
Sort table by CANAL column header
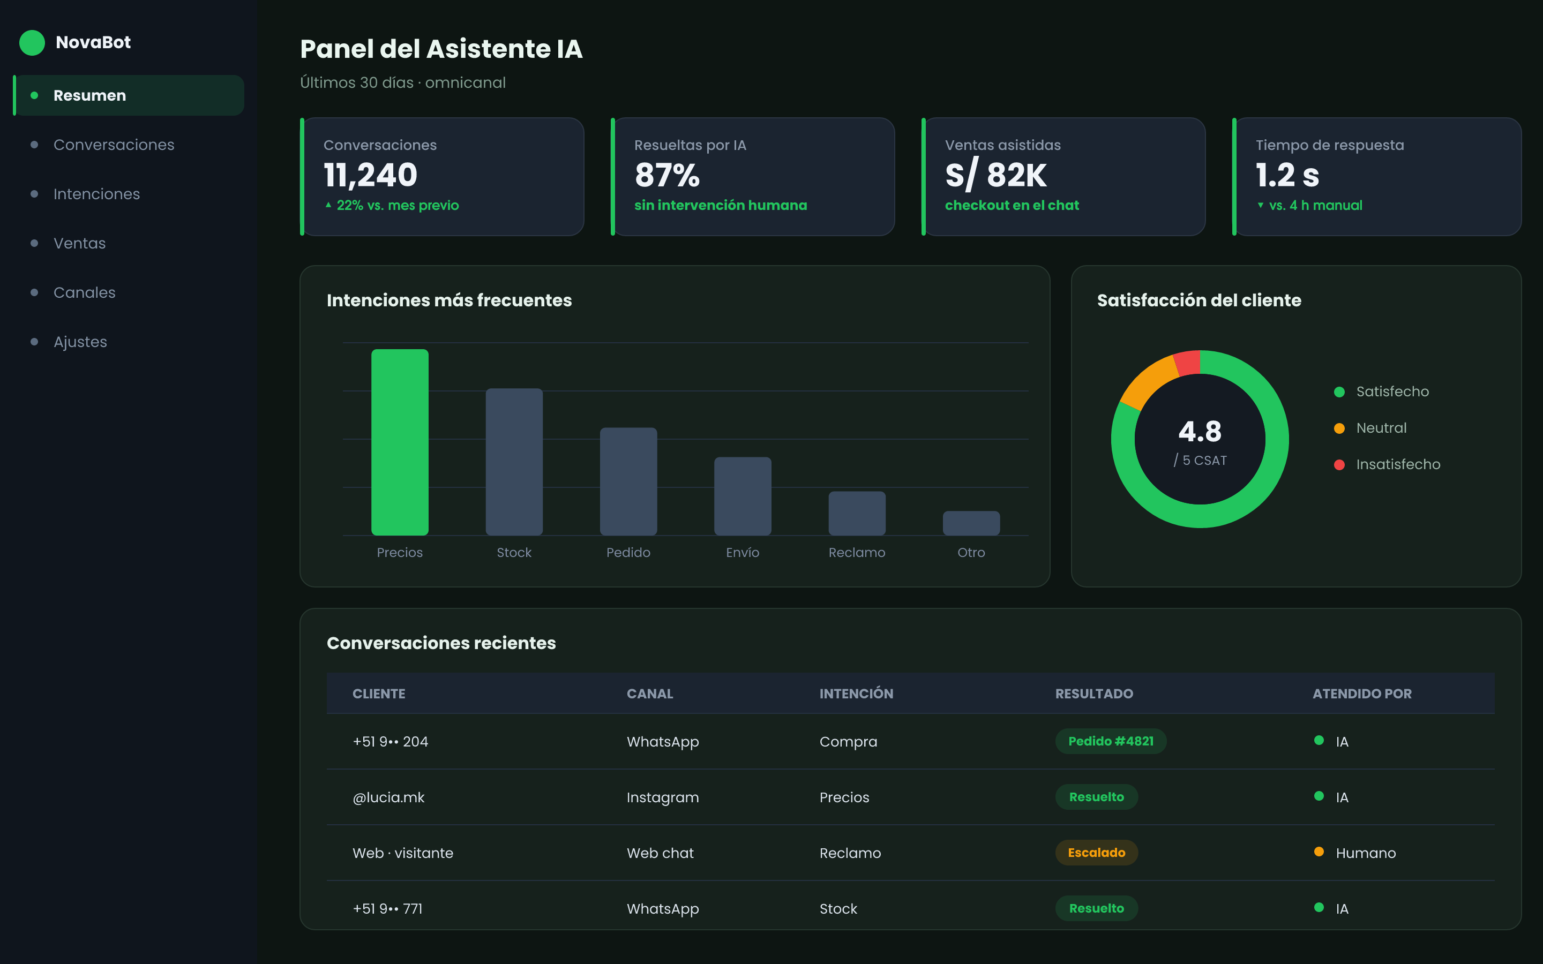650,694
